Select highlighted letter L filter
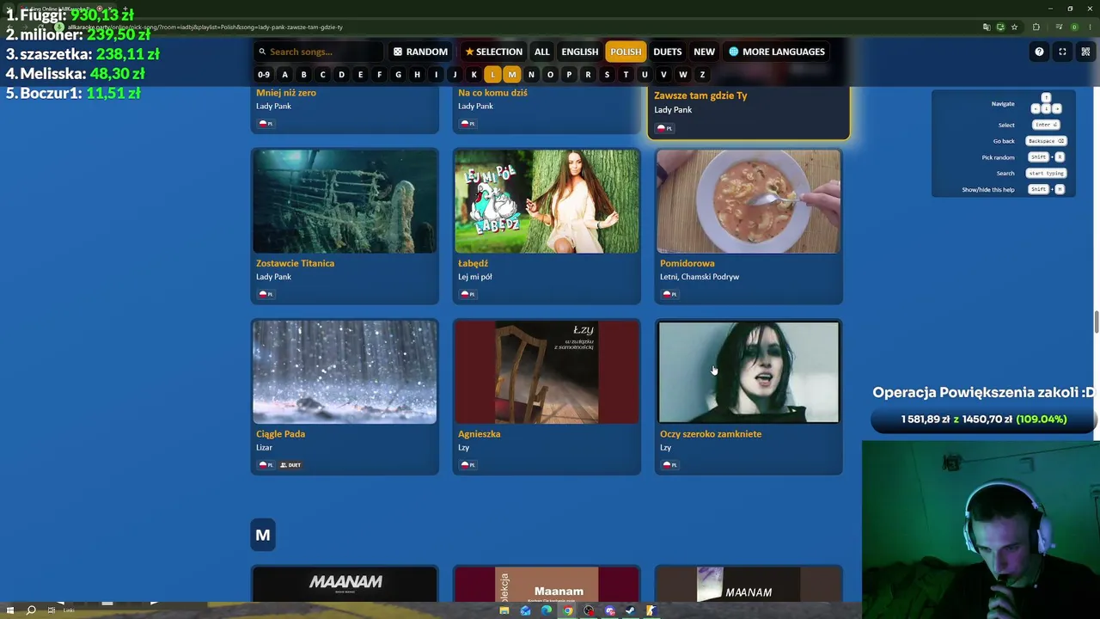Screen dimensions: 1100x619 (x=492, y=75)
